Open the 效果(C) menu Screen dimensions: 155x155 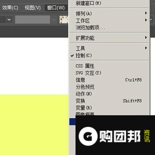click(10, 8)
